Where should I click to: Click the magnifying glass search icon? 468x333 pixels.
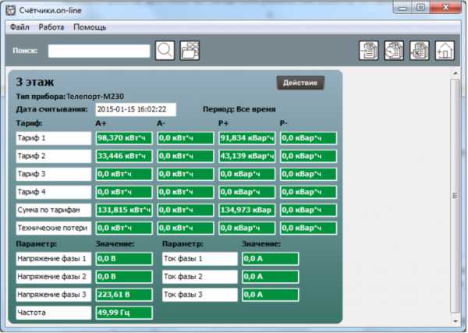tap(165, 51)
